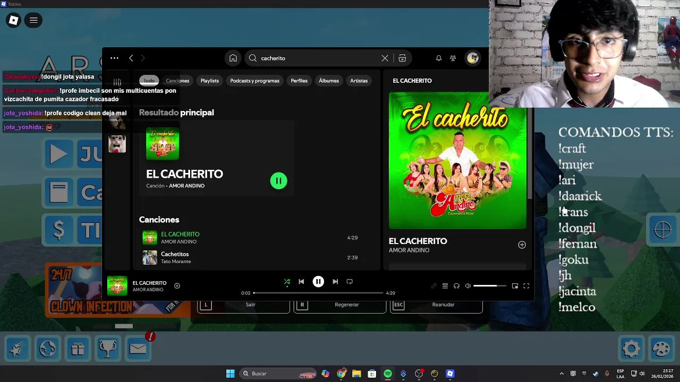Select the Playlists filter chip
Image resolution: width=680 pixels, height=382 pixels.
(x=209, y=81)
